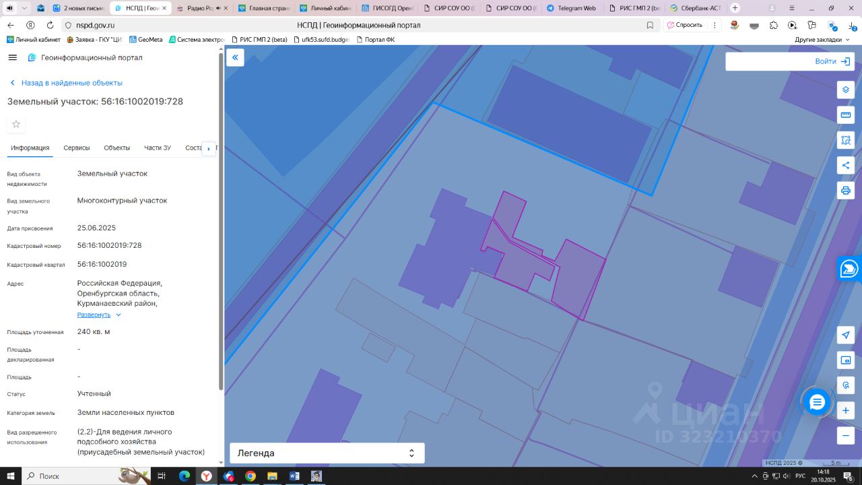The image size is (862, 485).
Task: Click the Земли населенных пунктов value
Action: pyautogui.click(x=126, y=412)
